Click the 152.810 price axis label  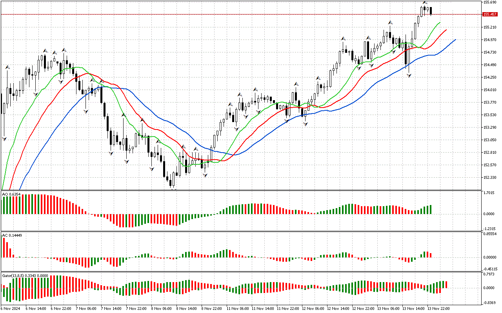point(489,153)
